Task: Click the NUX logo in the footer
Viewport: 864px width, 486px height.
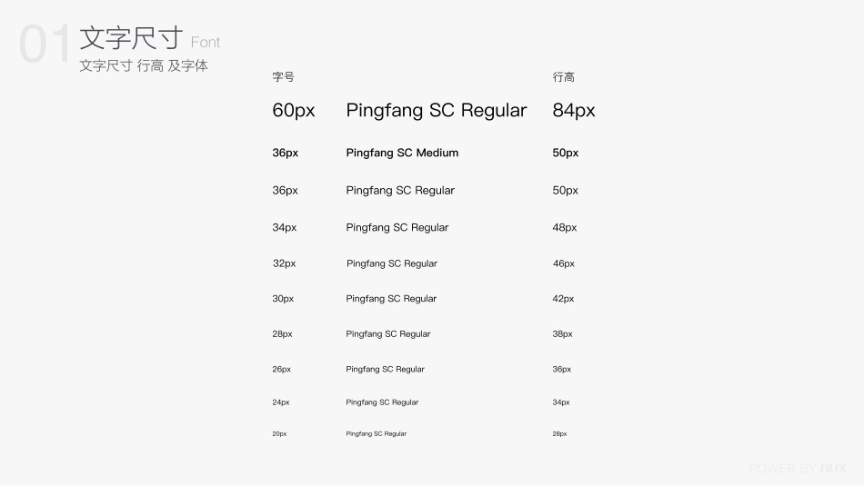Action: click(833, 469)
